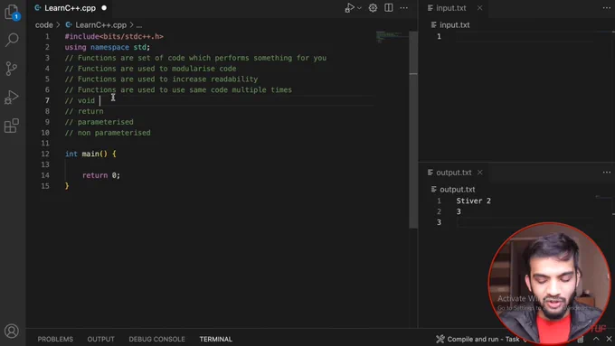615x346 pixels.
Task: Open the Search view in activity bar
Action: coord(12,40)
